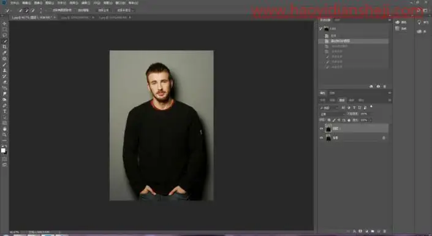The height and width of the screenshot is (236, 432).
Task: Select the Move tool in the toolbar
Action: tap(4, 23)
